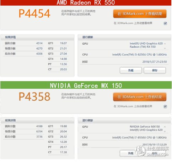
Task: Select the GT3 value 26.32
Action: pos(63,137)
